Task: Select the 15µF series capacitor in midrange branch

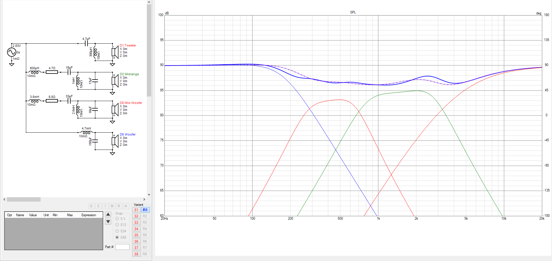Action: click(x=69, y=72)
